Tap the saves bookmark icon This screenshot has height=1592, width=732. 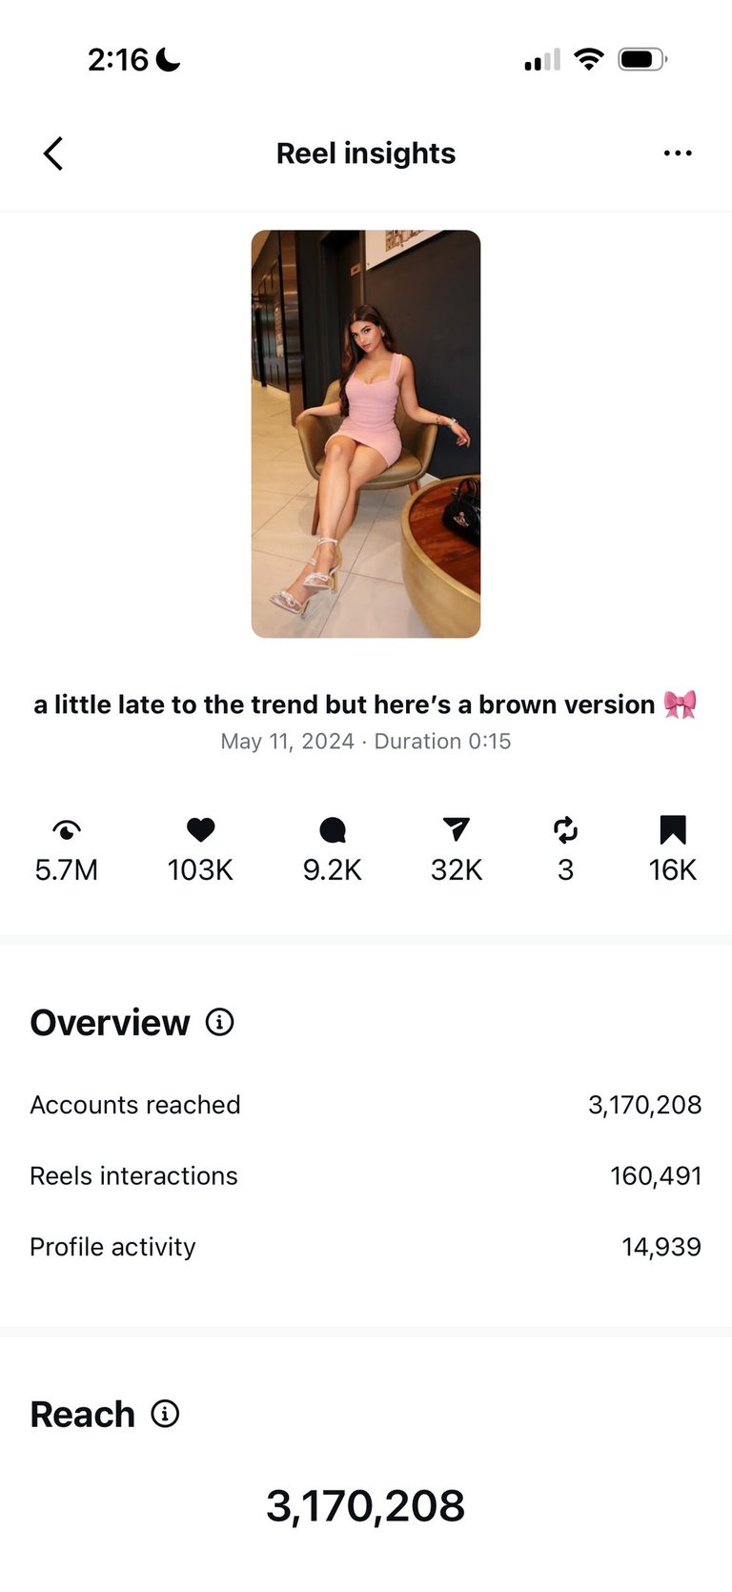point(673,830)
